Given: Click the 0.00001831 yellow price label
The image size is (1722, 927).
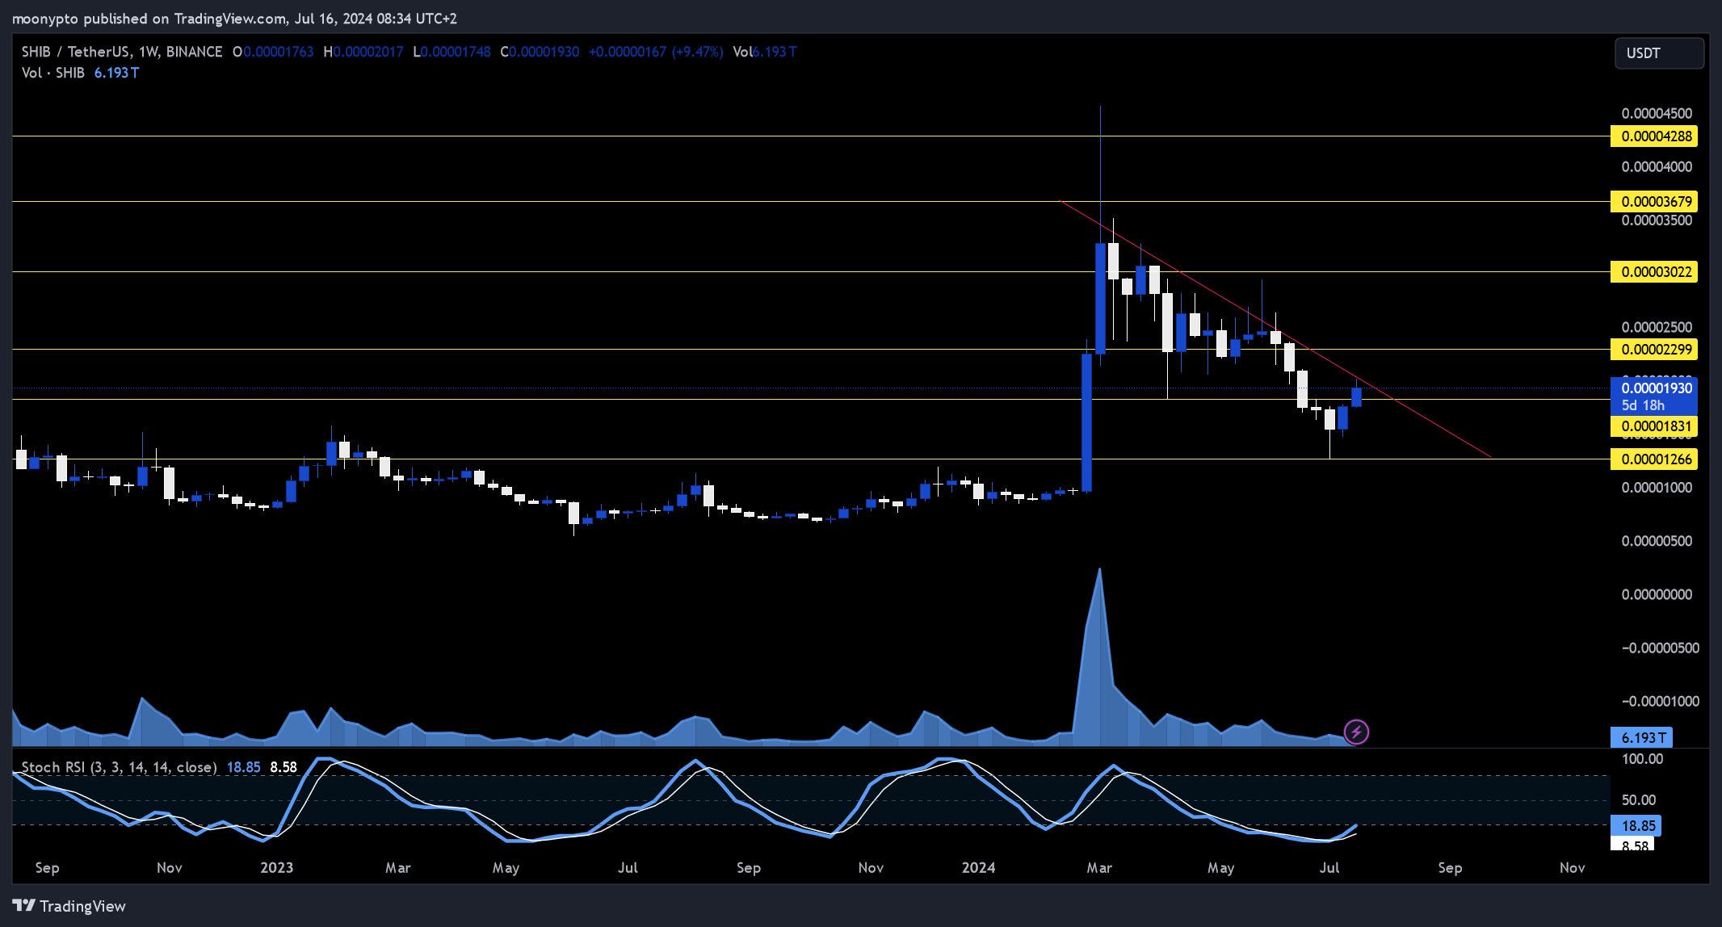Looking at the screenshot, I should tap(1654, 426).
